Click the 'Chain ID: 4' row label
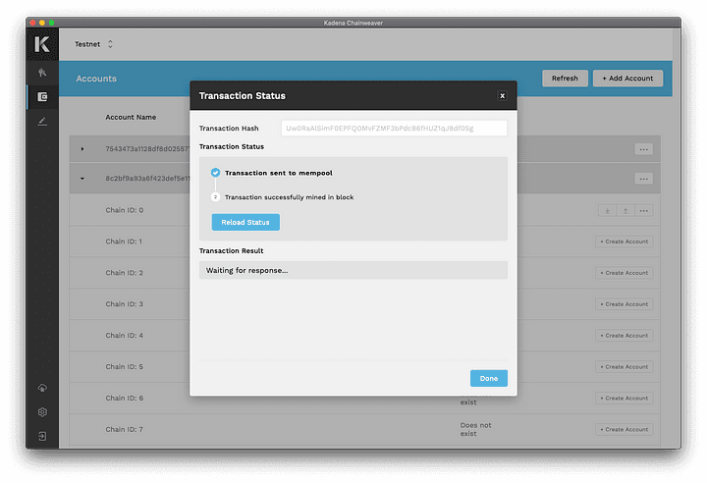This screenshot has height=483, width=707. [x=125, y=336]
